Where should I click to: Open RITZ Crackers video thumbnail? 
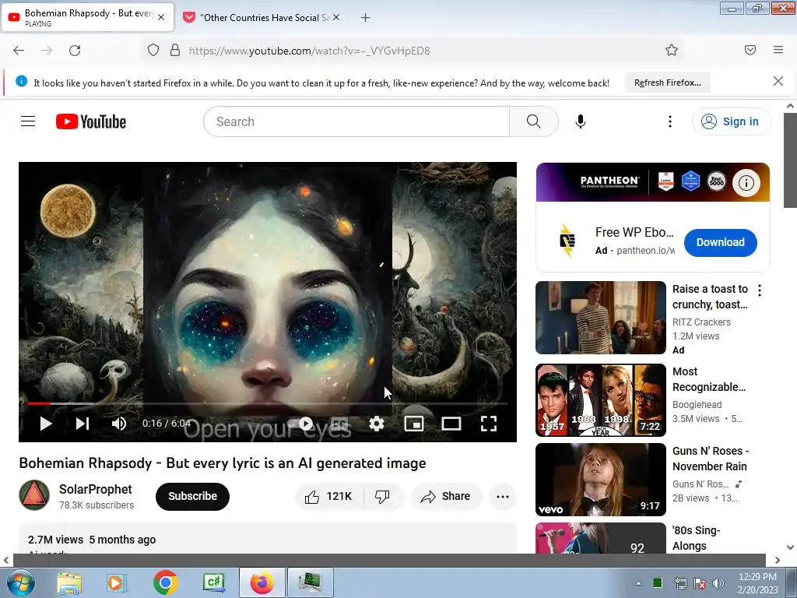click(x=600, y=318)
